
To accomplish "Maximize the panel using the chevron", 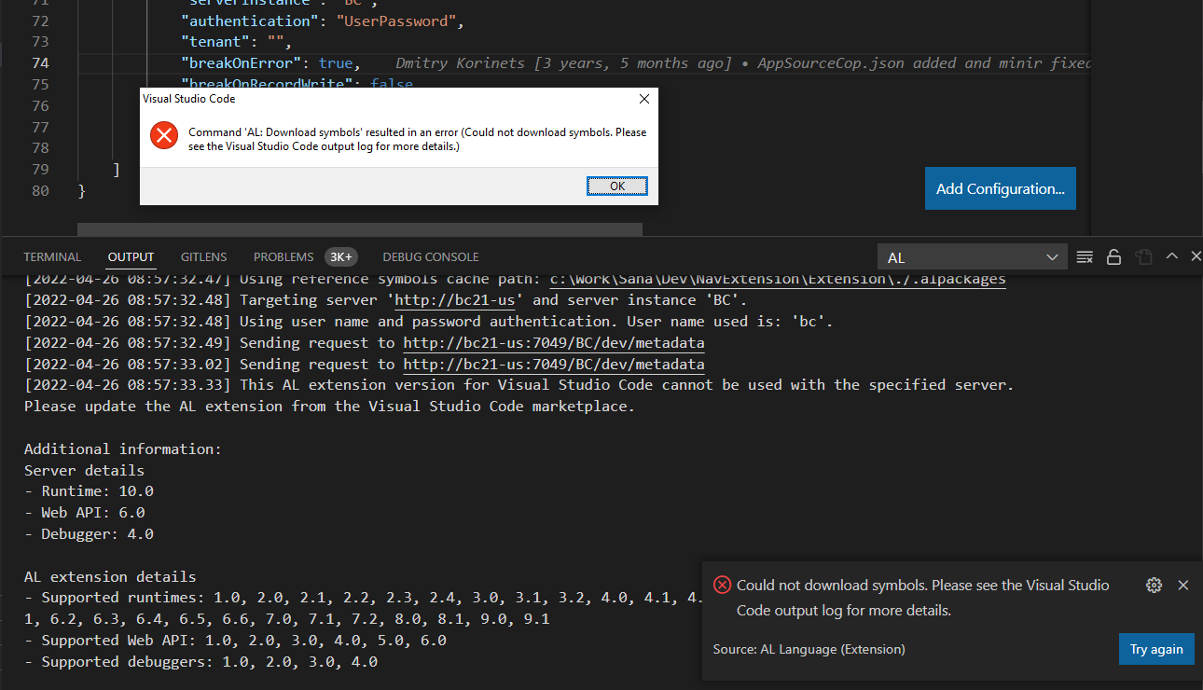I will tap(1170, 255).
